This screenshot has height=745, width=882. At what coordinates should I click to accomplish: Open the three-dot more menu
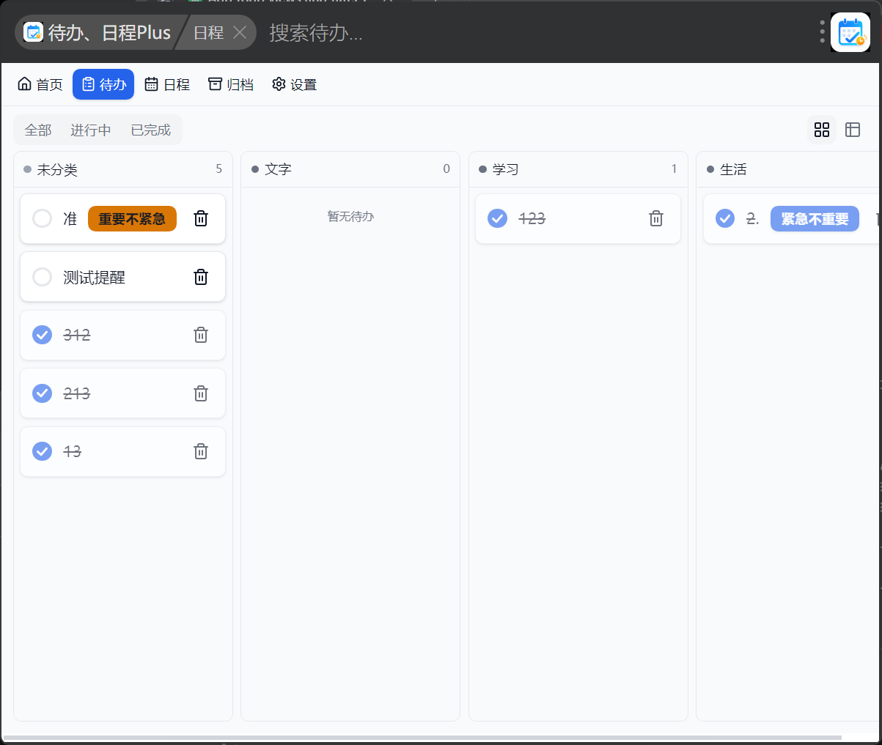[822, 32]
